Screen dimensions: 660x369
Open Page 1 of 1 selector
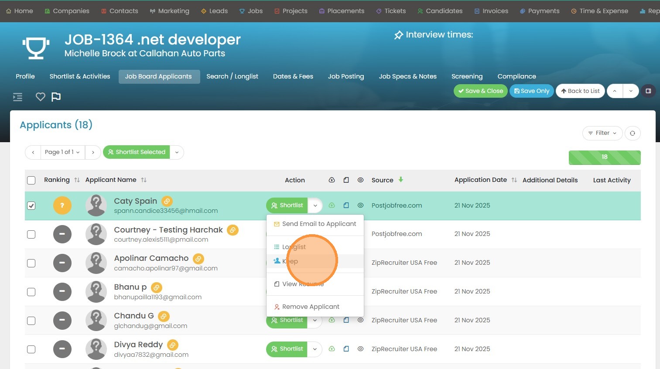click(62, 152)
